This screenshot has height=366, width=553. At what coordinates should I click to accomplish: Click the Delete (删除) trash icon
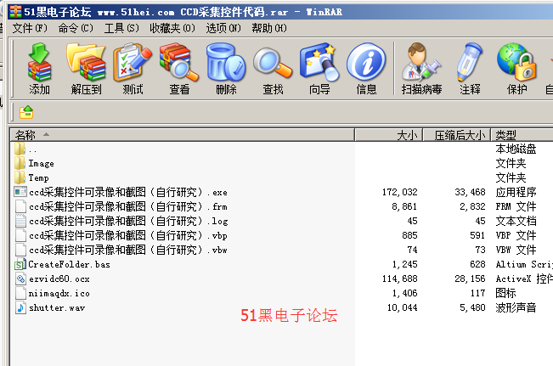tap(226, 62)
